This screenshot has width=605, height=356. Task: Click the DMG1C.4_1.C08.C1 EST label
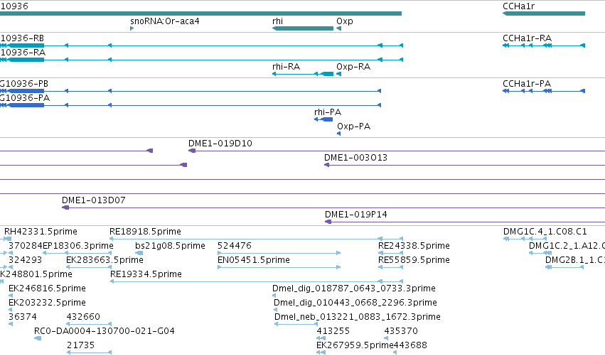pyautogui.click(x=545, y=232)
